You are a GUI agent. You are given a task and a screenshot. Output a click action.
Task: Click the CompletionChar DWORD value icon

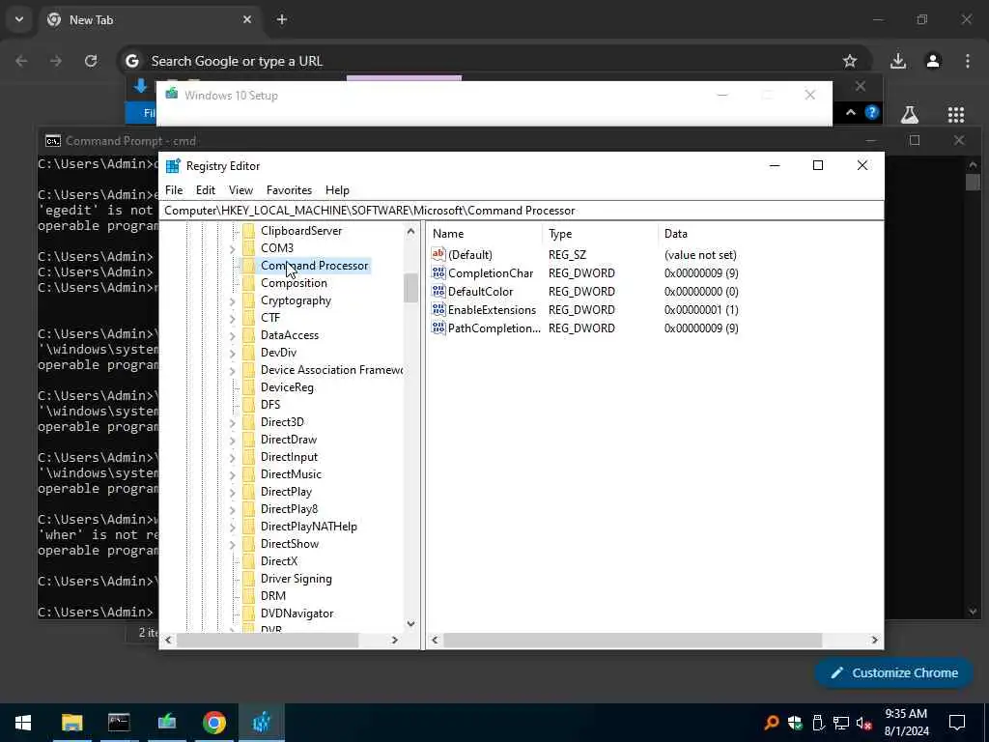point(438,272)
